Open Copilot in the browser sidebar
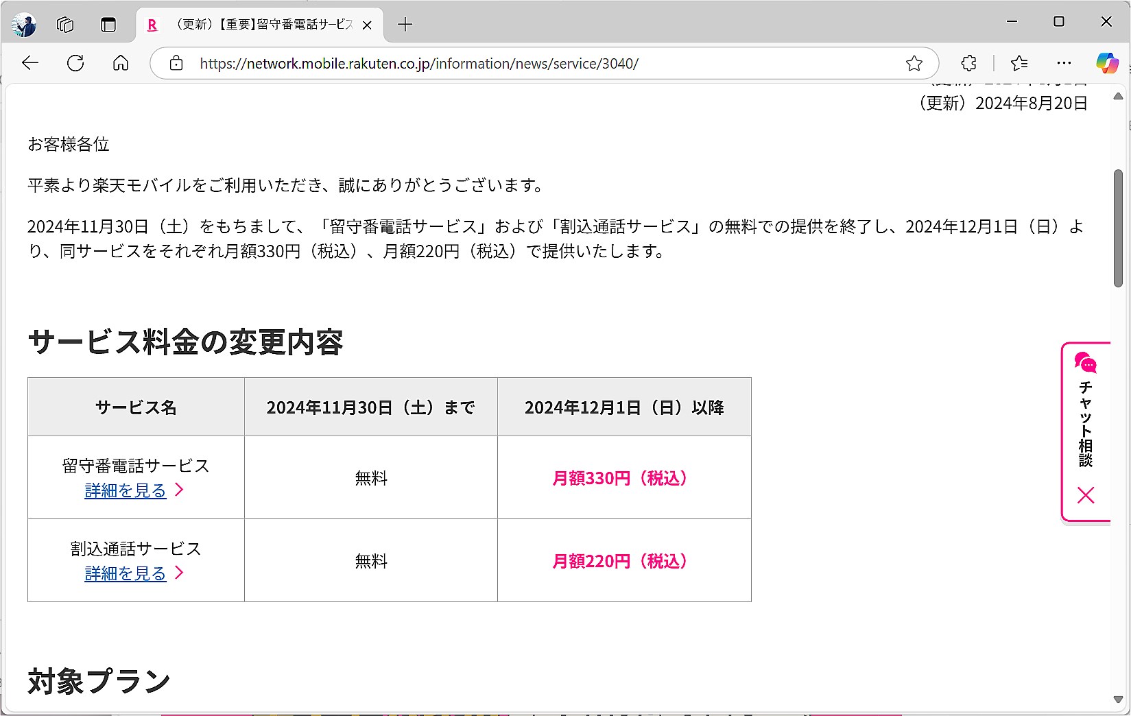This screenshot has width=1131, height=716. point(1108,63)
